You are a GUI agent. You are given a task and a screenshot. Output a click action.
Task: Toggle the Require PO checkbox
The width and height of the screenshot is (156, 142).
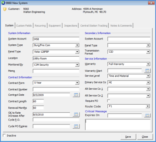[109, 101]
